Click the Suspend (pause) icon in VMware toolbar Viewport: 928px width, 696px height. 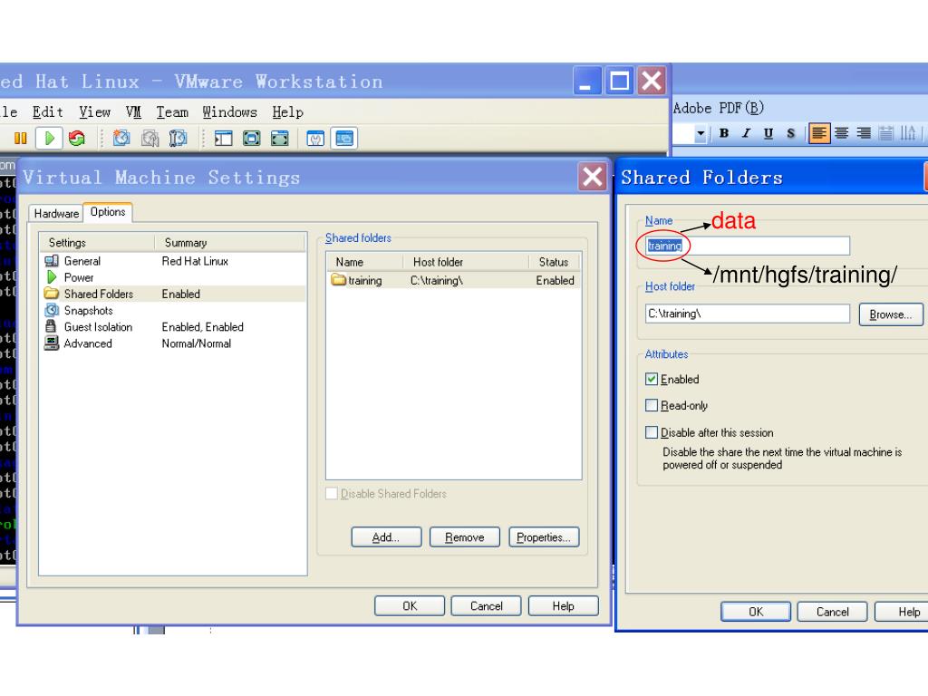point(21,139)
